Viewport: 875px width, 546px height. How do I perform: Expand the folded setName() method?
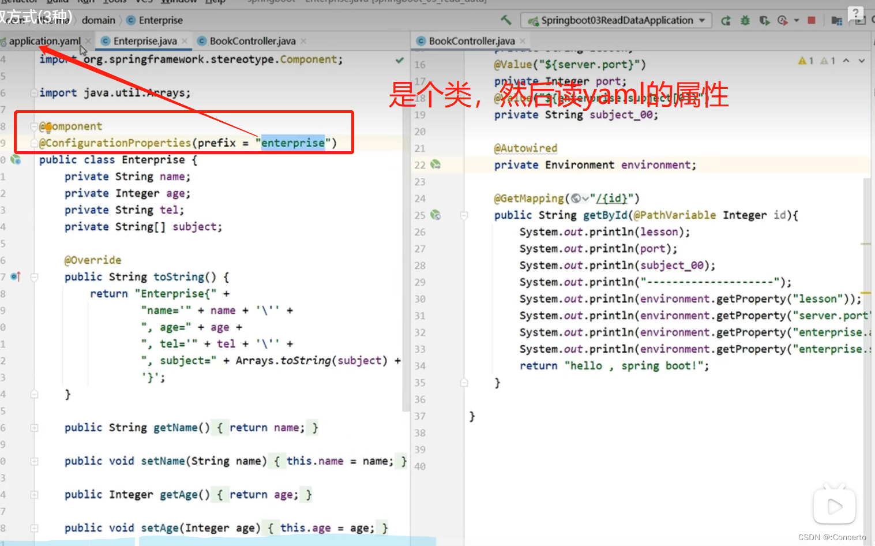34,461
